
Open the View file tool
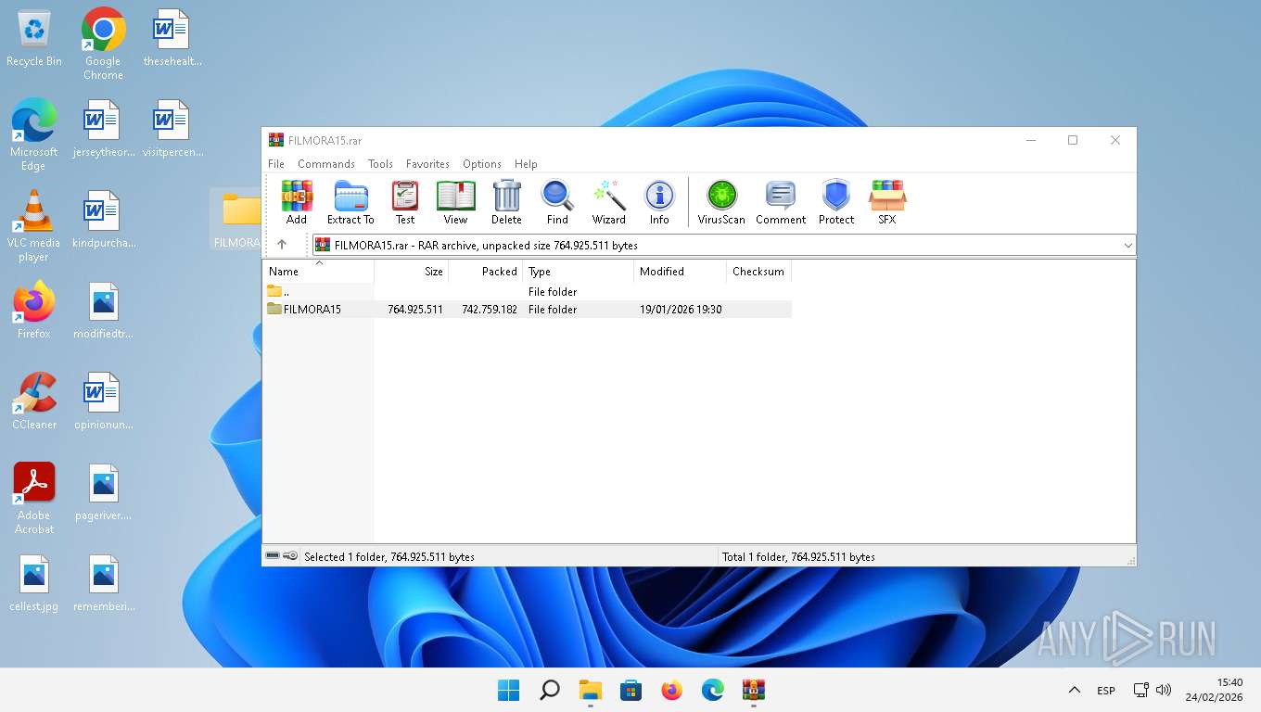(x=455, y=202)
